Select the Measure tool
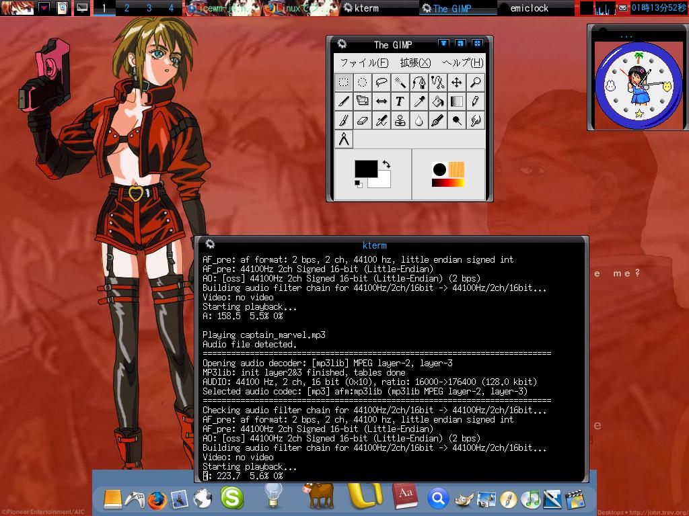The width and height of the screenshot is (689, 516). (344, 138)
